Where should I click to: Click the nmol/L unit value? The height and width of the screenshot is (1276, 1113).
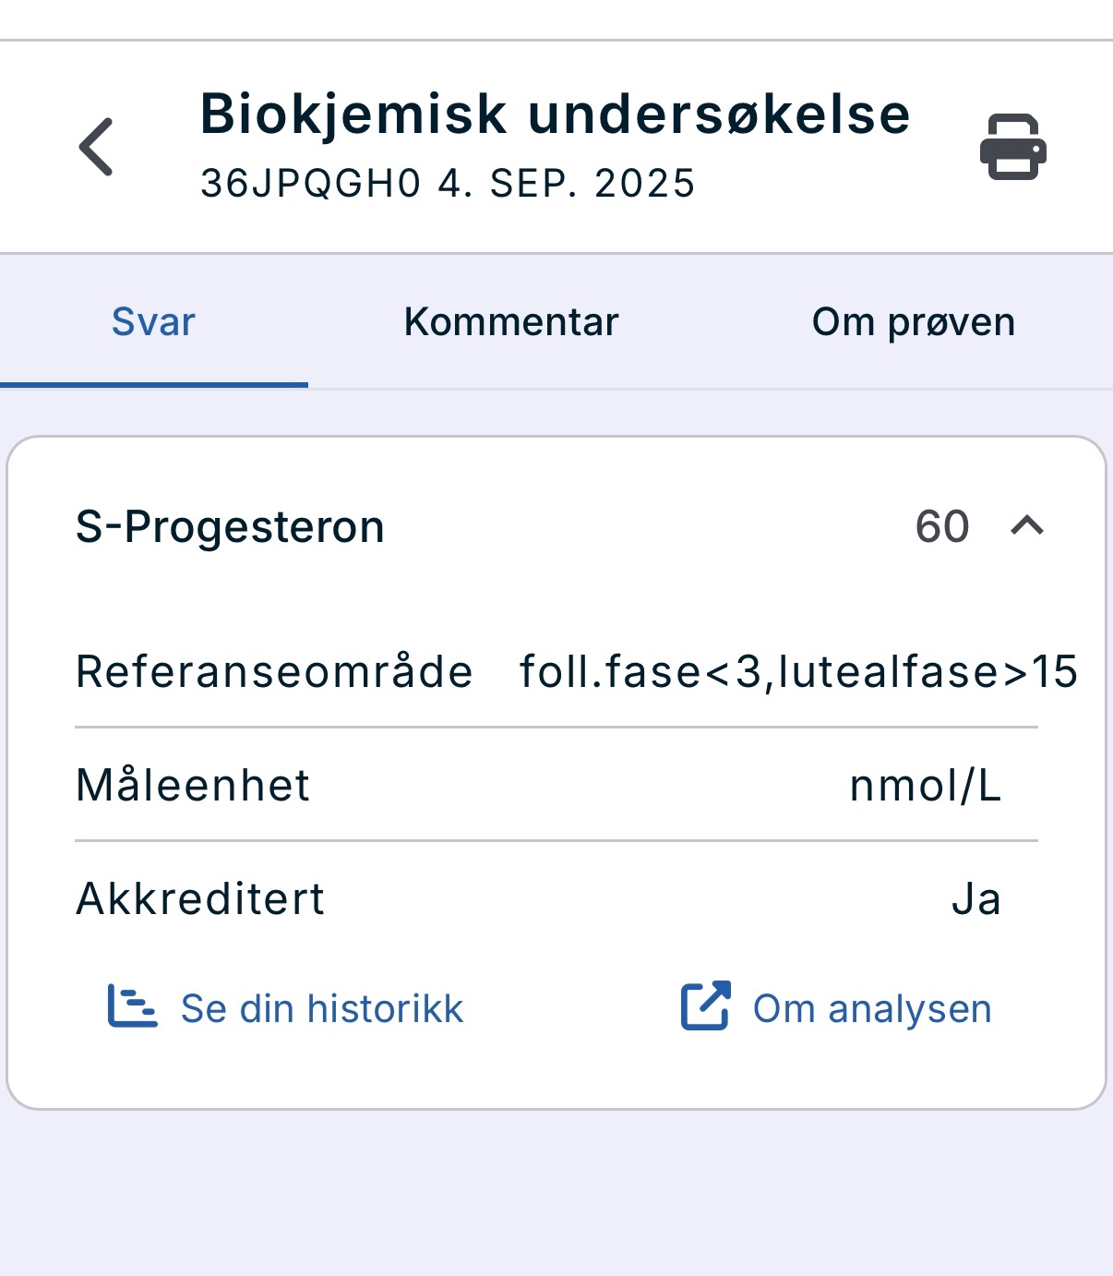click(x=925, y=786)
